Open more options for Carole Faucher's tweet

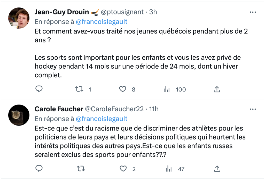[252, 109]
